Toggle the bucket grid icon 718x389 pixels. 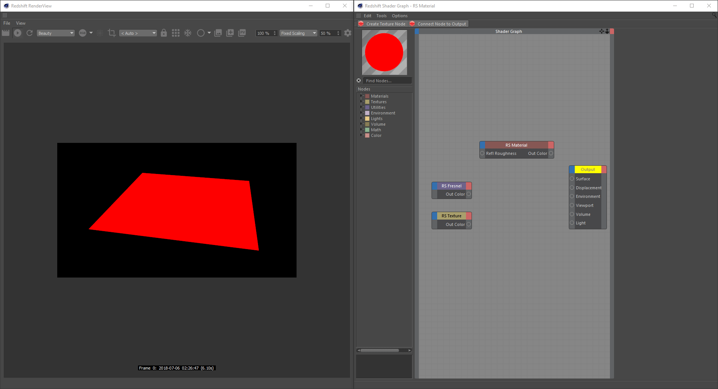pos(176,33)
